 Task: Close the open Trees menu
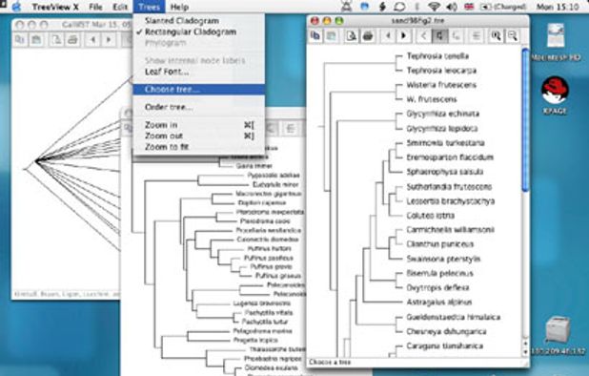(149, 7)
